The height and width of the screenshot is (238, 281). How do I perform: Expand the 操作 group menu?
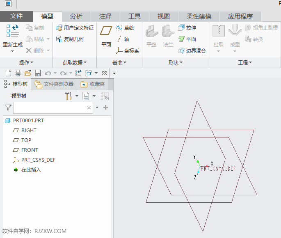pos(26,62)
